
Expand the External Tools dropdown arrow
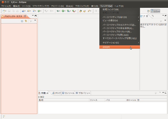pyautogui.click(x=76, y=11)
